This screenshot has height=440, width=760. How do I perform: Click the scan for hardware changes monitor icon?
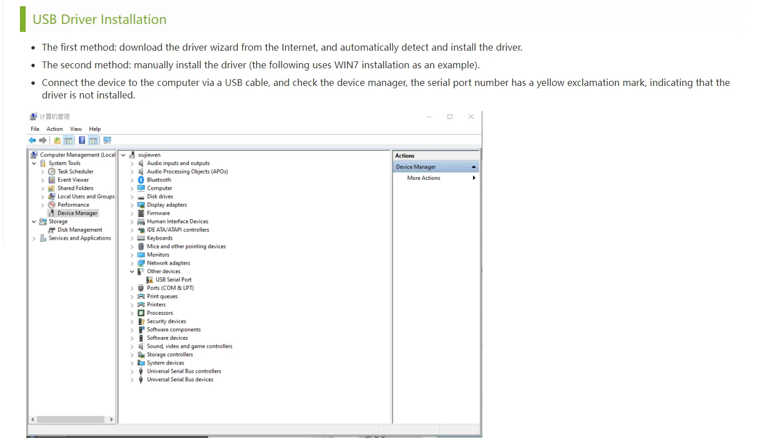click(x=107, y=140)
